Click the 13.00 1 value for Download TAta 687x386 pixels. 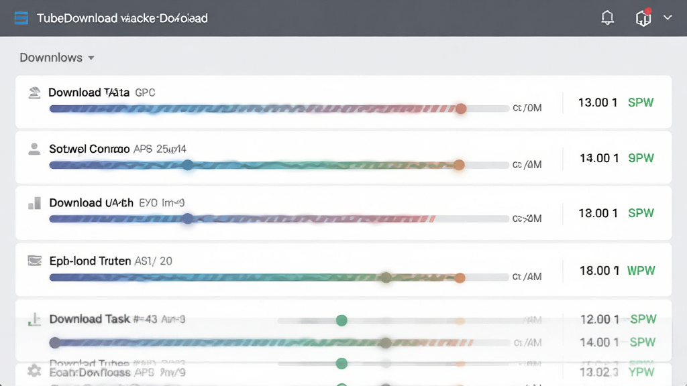[598, 103]
